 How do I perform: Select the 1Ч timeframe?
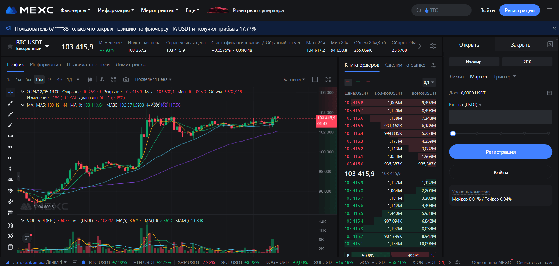pyautogui.click(x=50, y=79)
